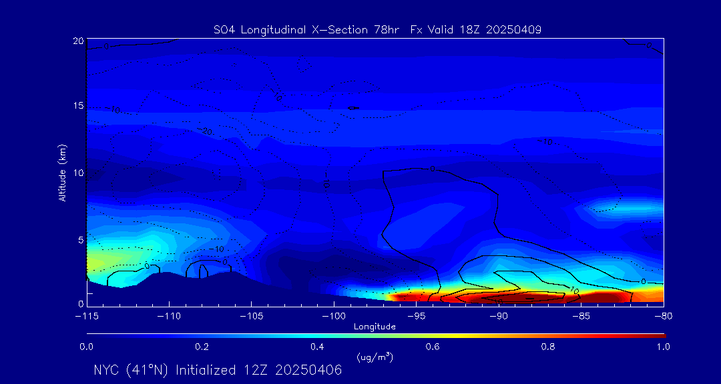
Task: Click the plot title 'SO4 Longitudinal X-Section 78hr'
Action: pos(308,30)
